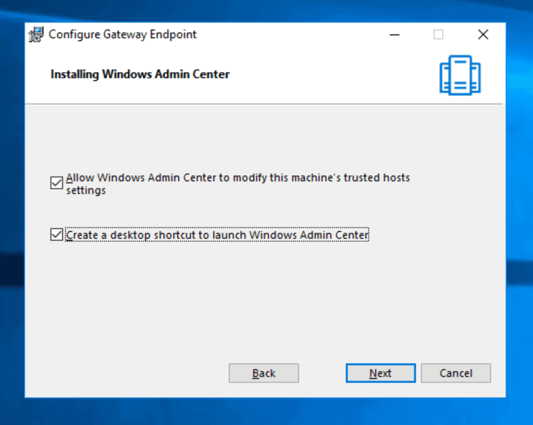533x425 pixels.
Task: Cancel the Windows Admin Center installation
Action: pyautogui.click(x=456, y=373)
